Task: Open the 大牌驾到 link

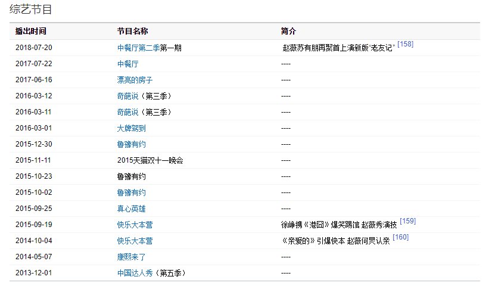Action: click(x=131, y=128)
